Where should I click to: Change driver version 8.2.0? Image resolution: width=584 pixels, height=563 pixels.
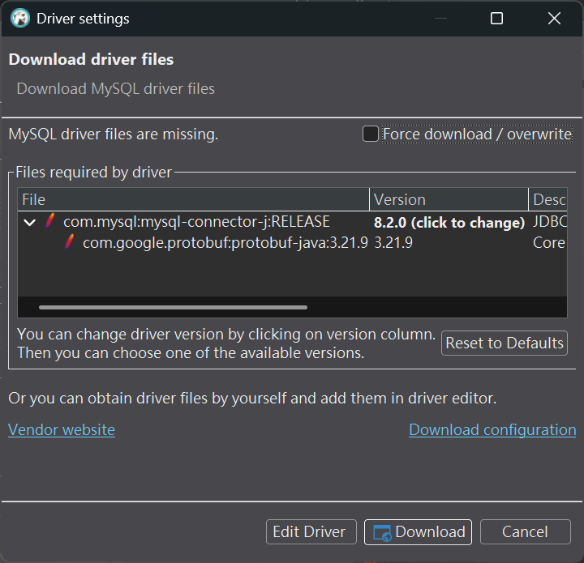(x=449, y=223)
